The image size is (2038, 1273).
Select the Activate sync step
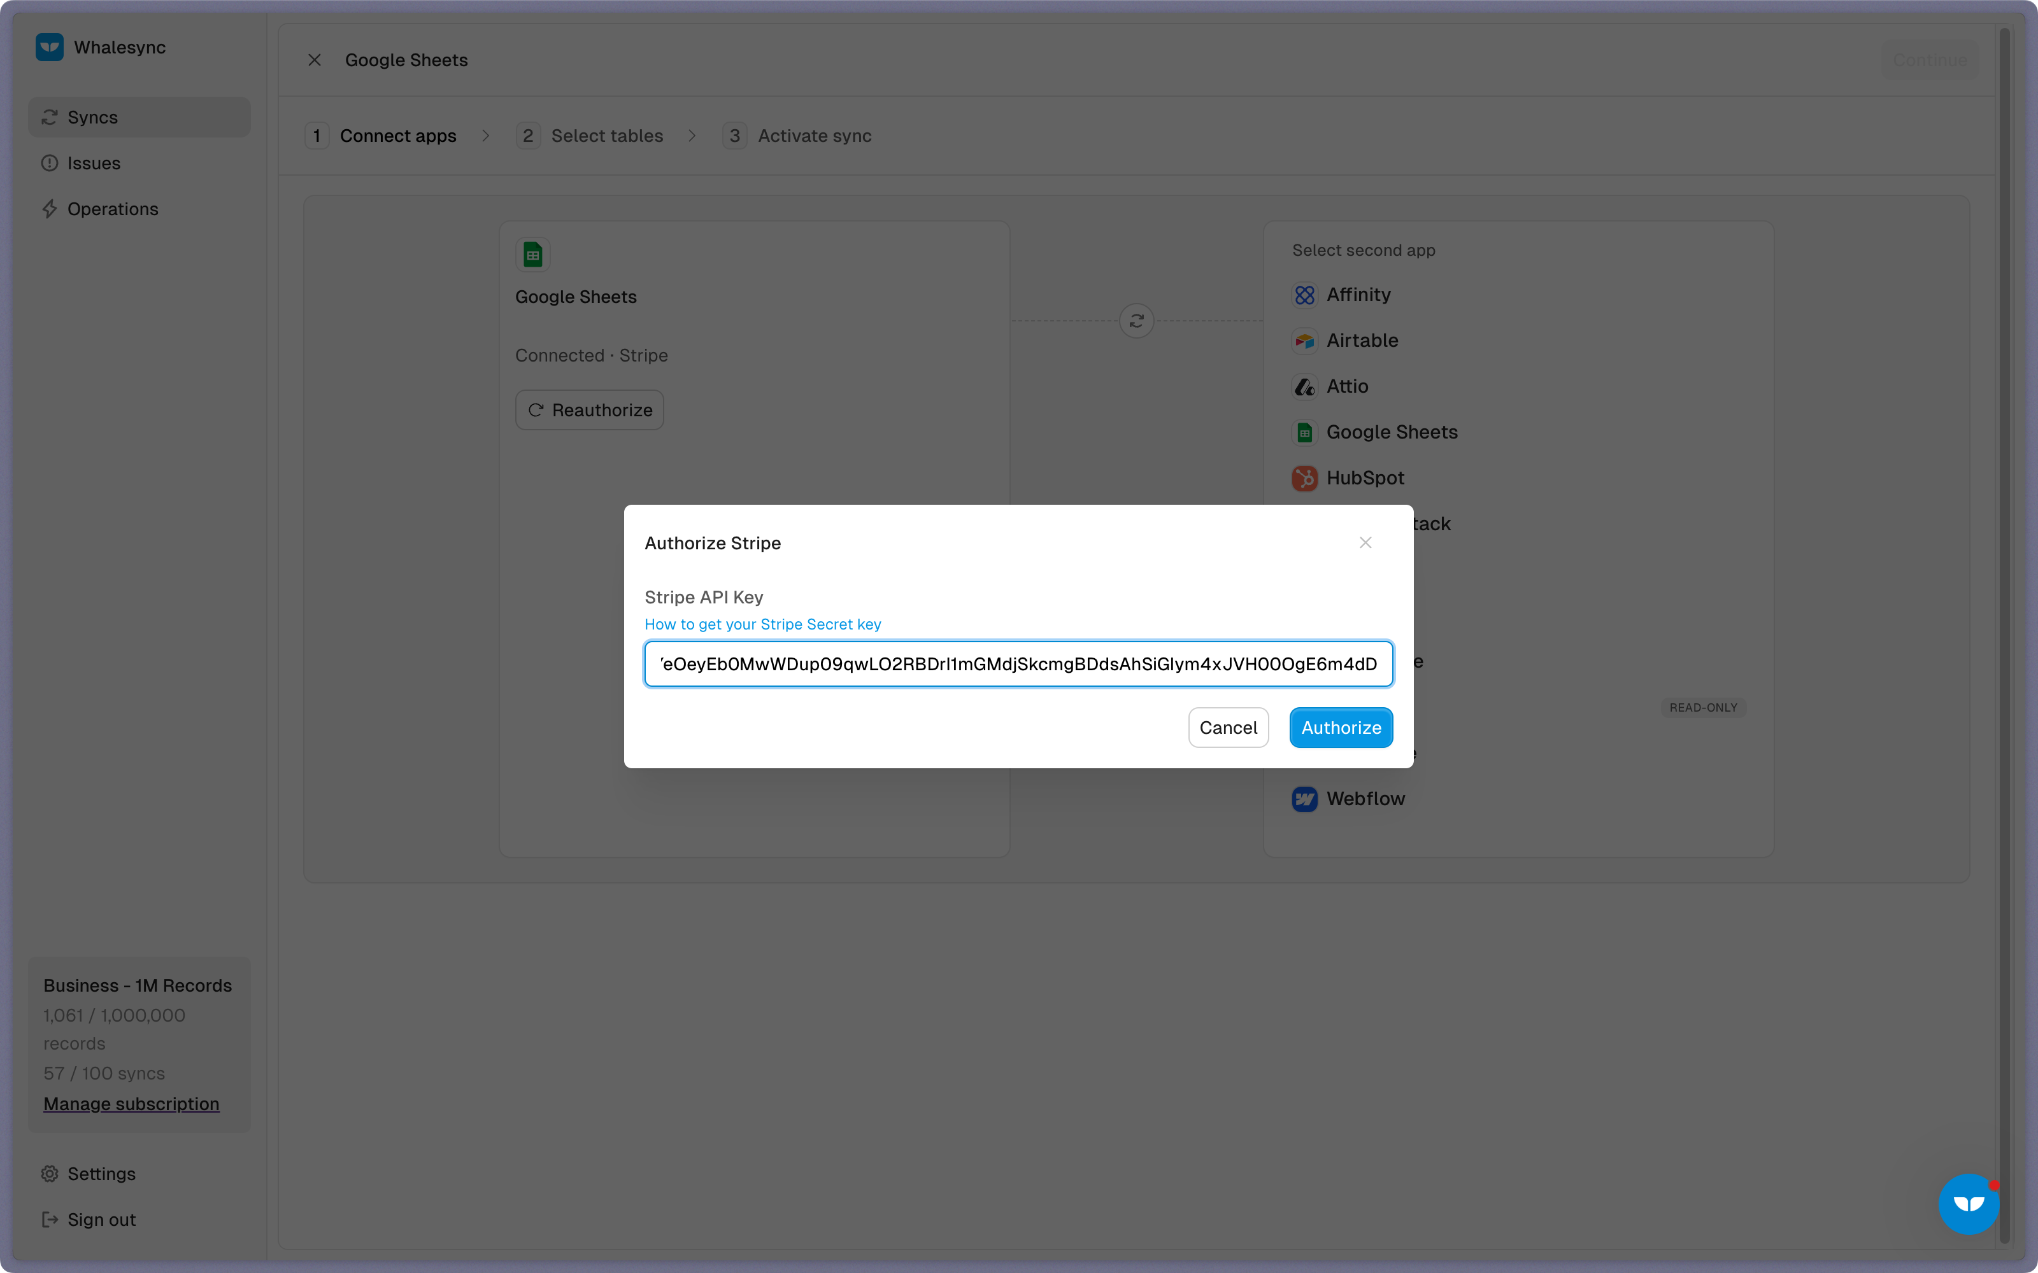click(x=797, y=136)
